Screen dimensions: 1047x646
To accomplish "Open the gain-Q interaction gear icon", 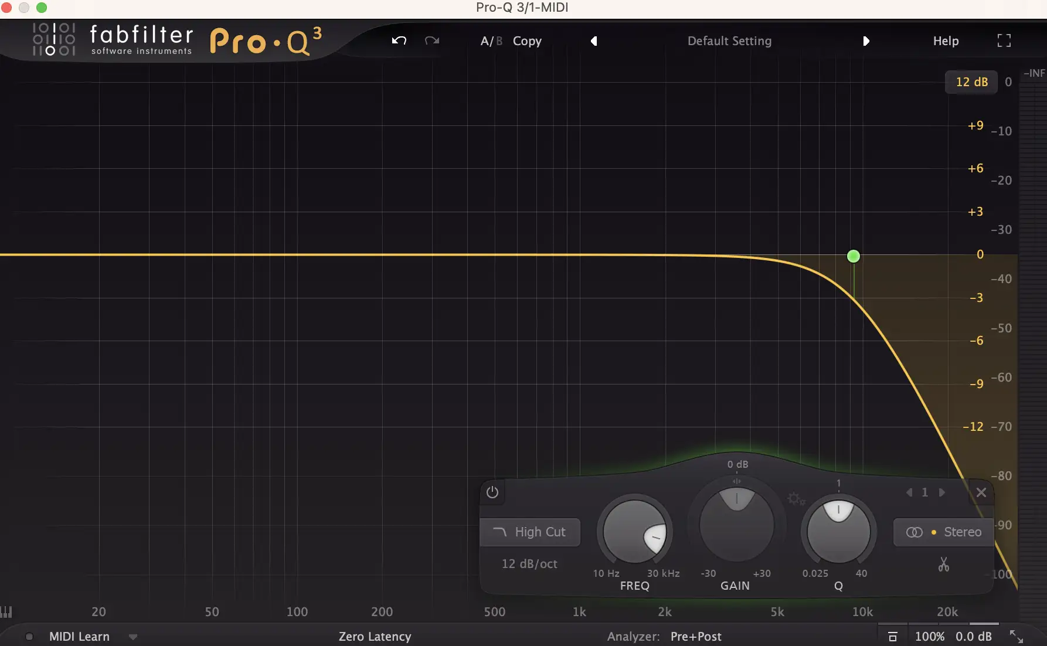I will 796,499.
